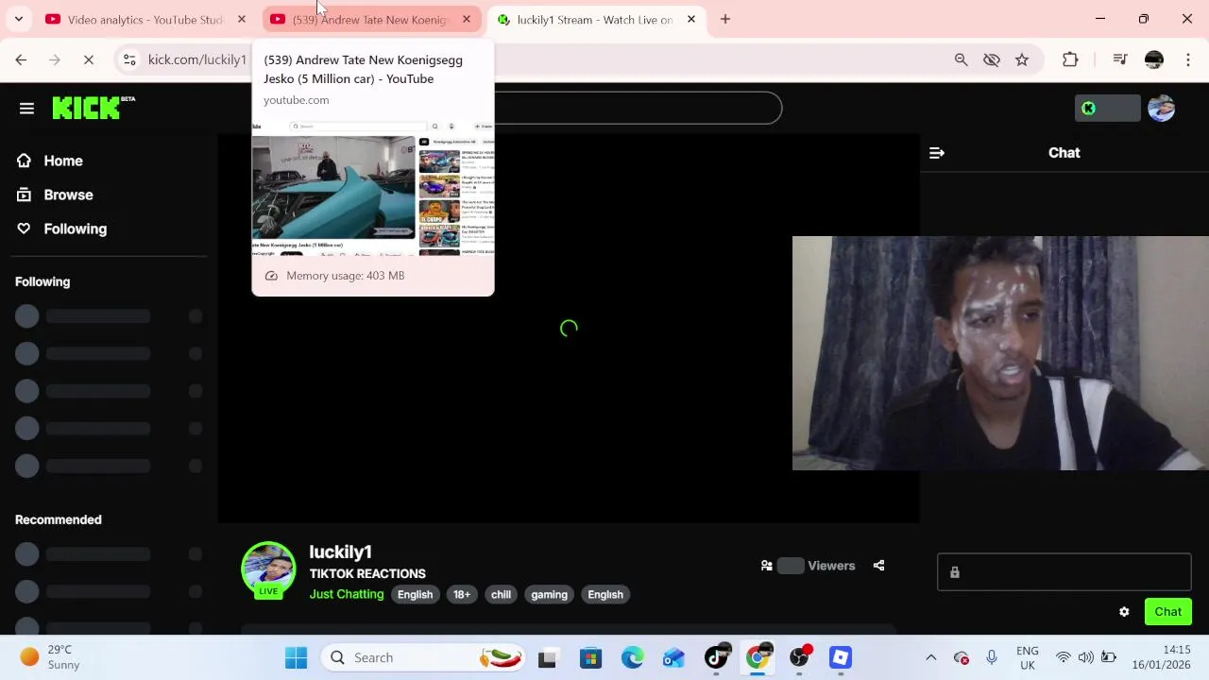Viewport: 1209px width, 680px height.
Task: Open Browse in the sidebar
Action: coord(68,195)
